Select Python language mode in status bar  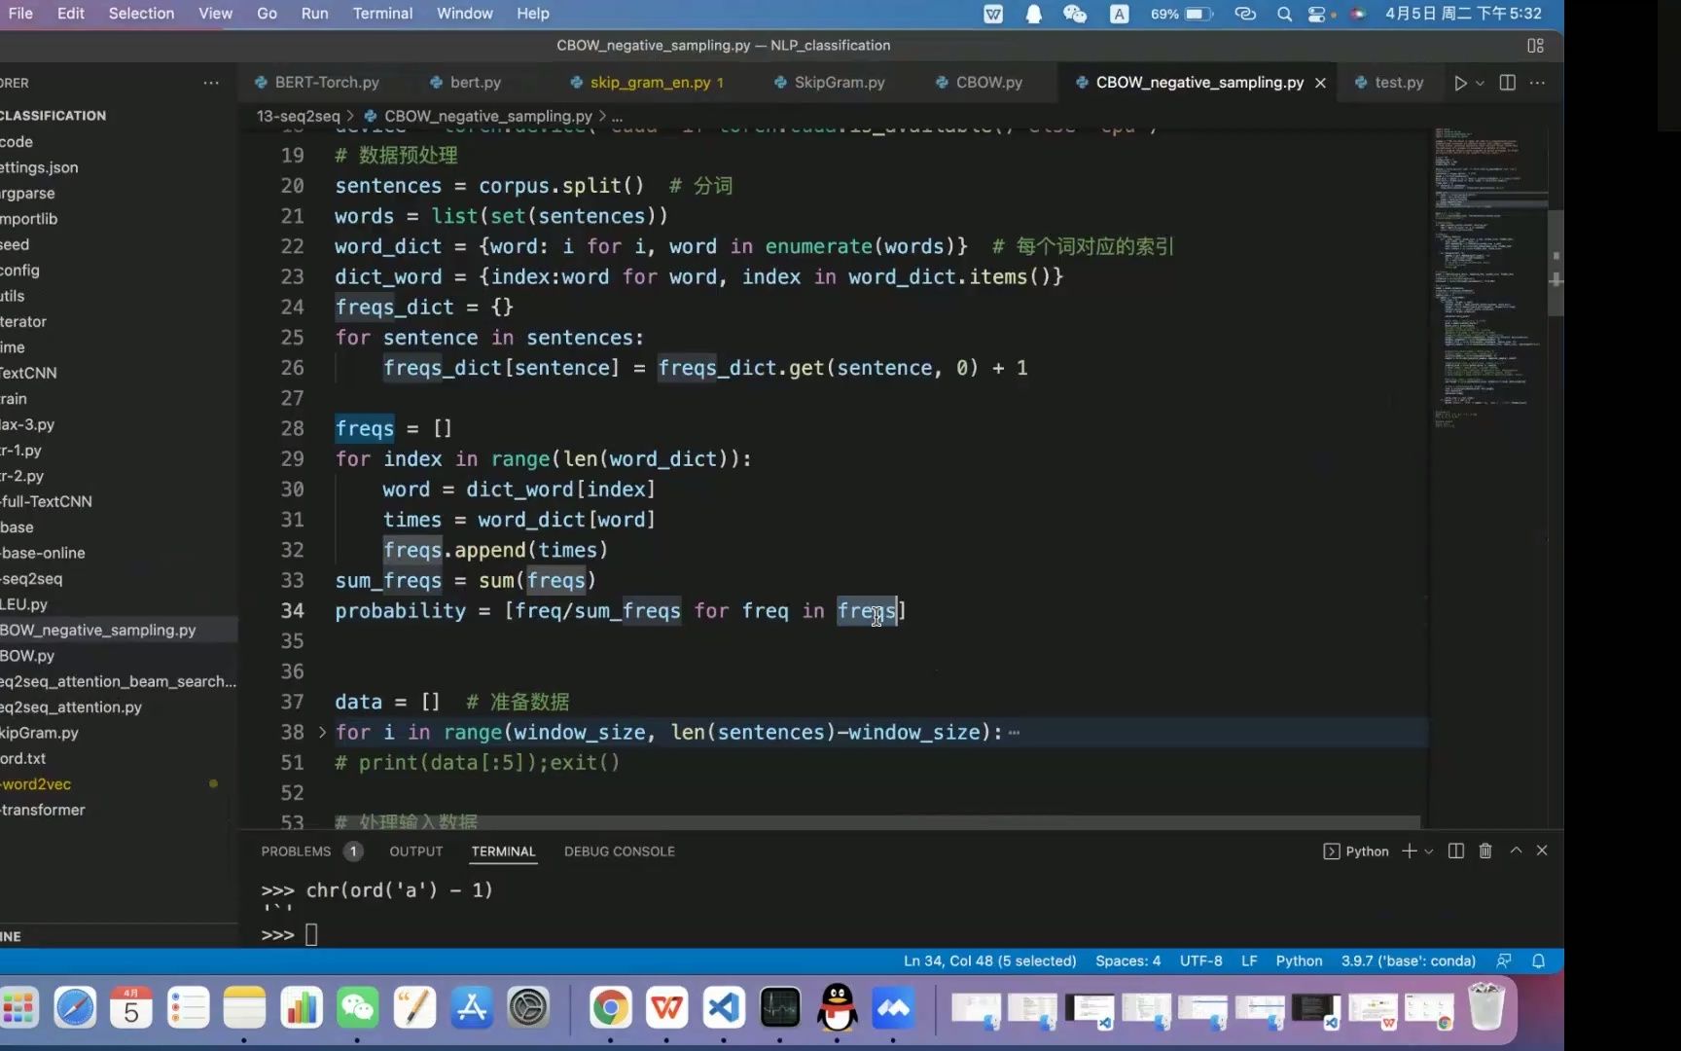[x=1299, y=960]
